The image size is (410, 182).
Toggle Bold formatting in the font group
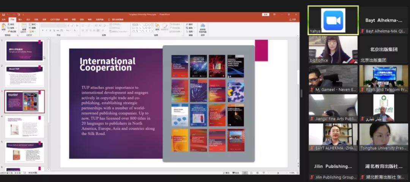pos(43,31)
